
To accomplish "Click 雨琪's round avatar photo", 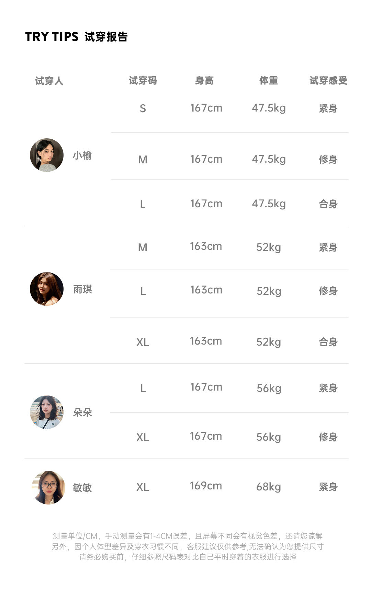I will point(47,289).
